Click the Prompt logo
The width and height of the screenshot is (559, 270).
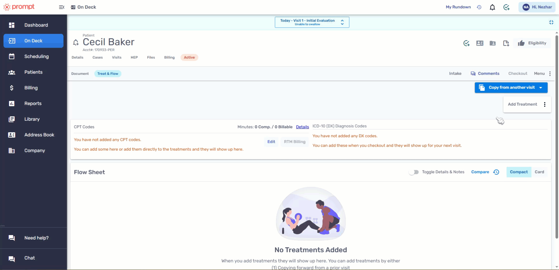19,7
